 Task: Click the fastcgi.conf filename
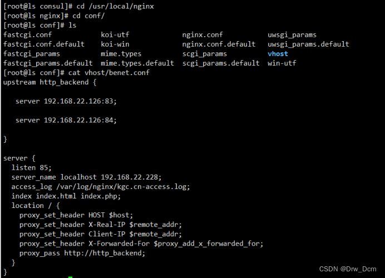27,35
